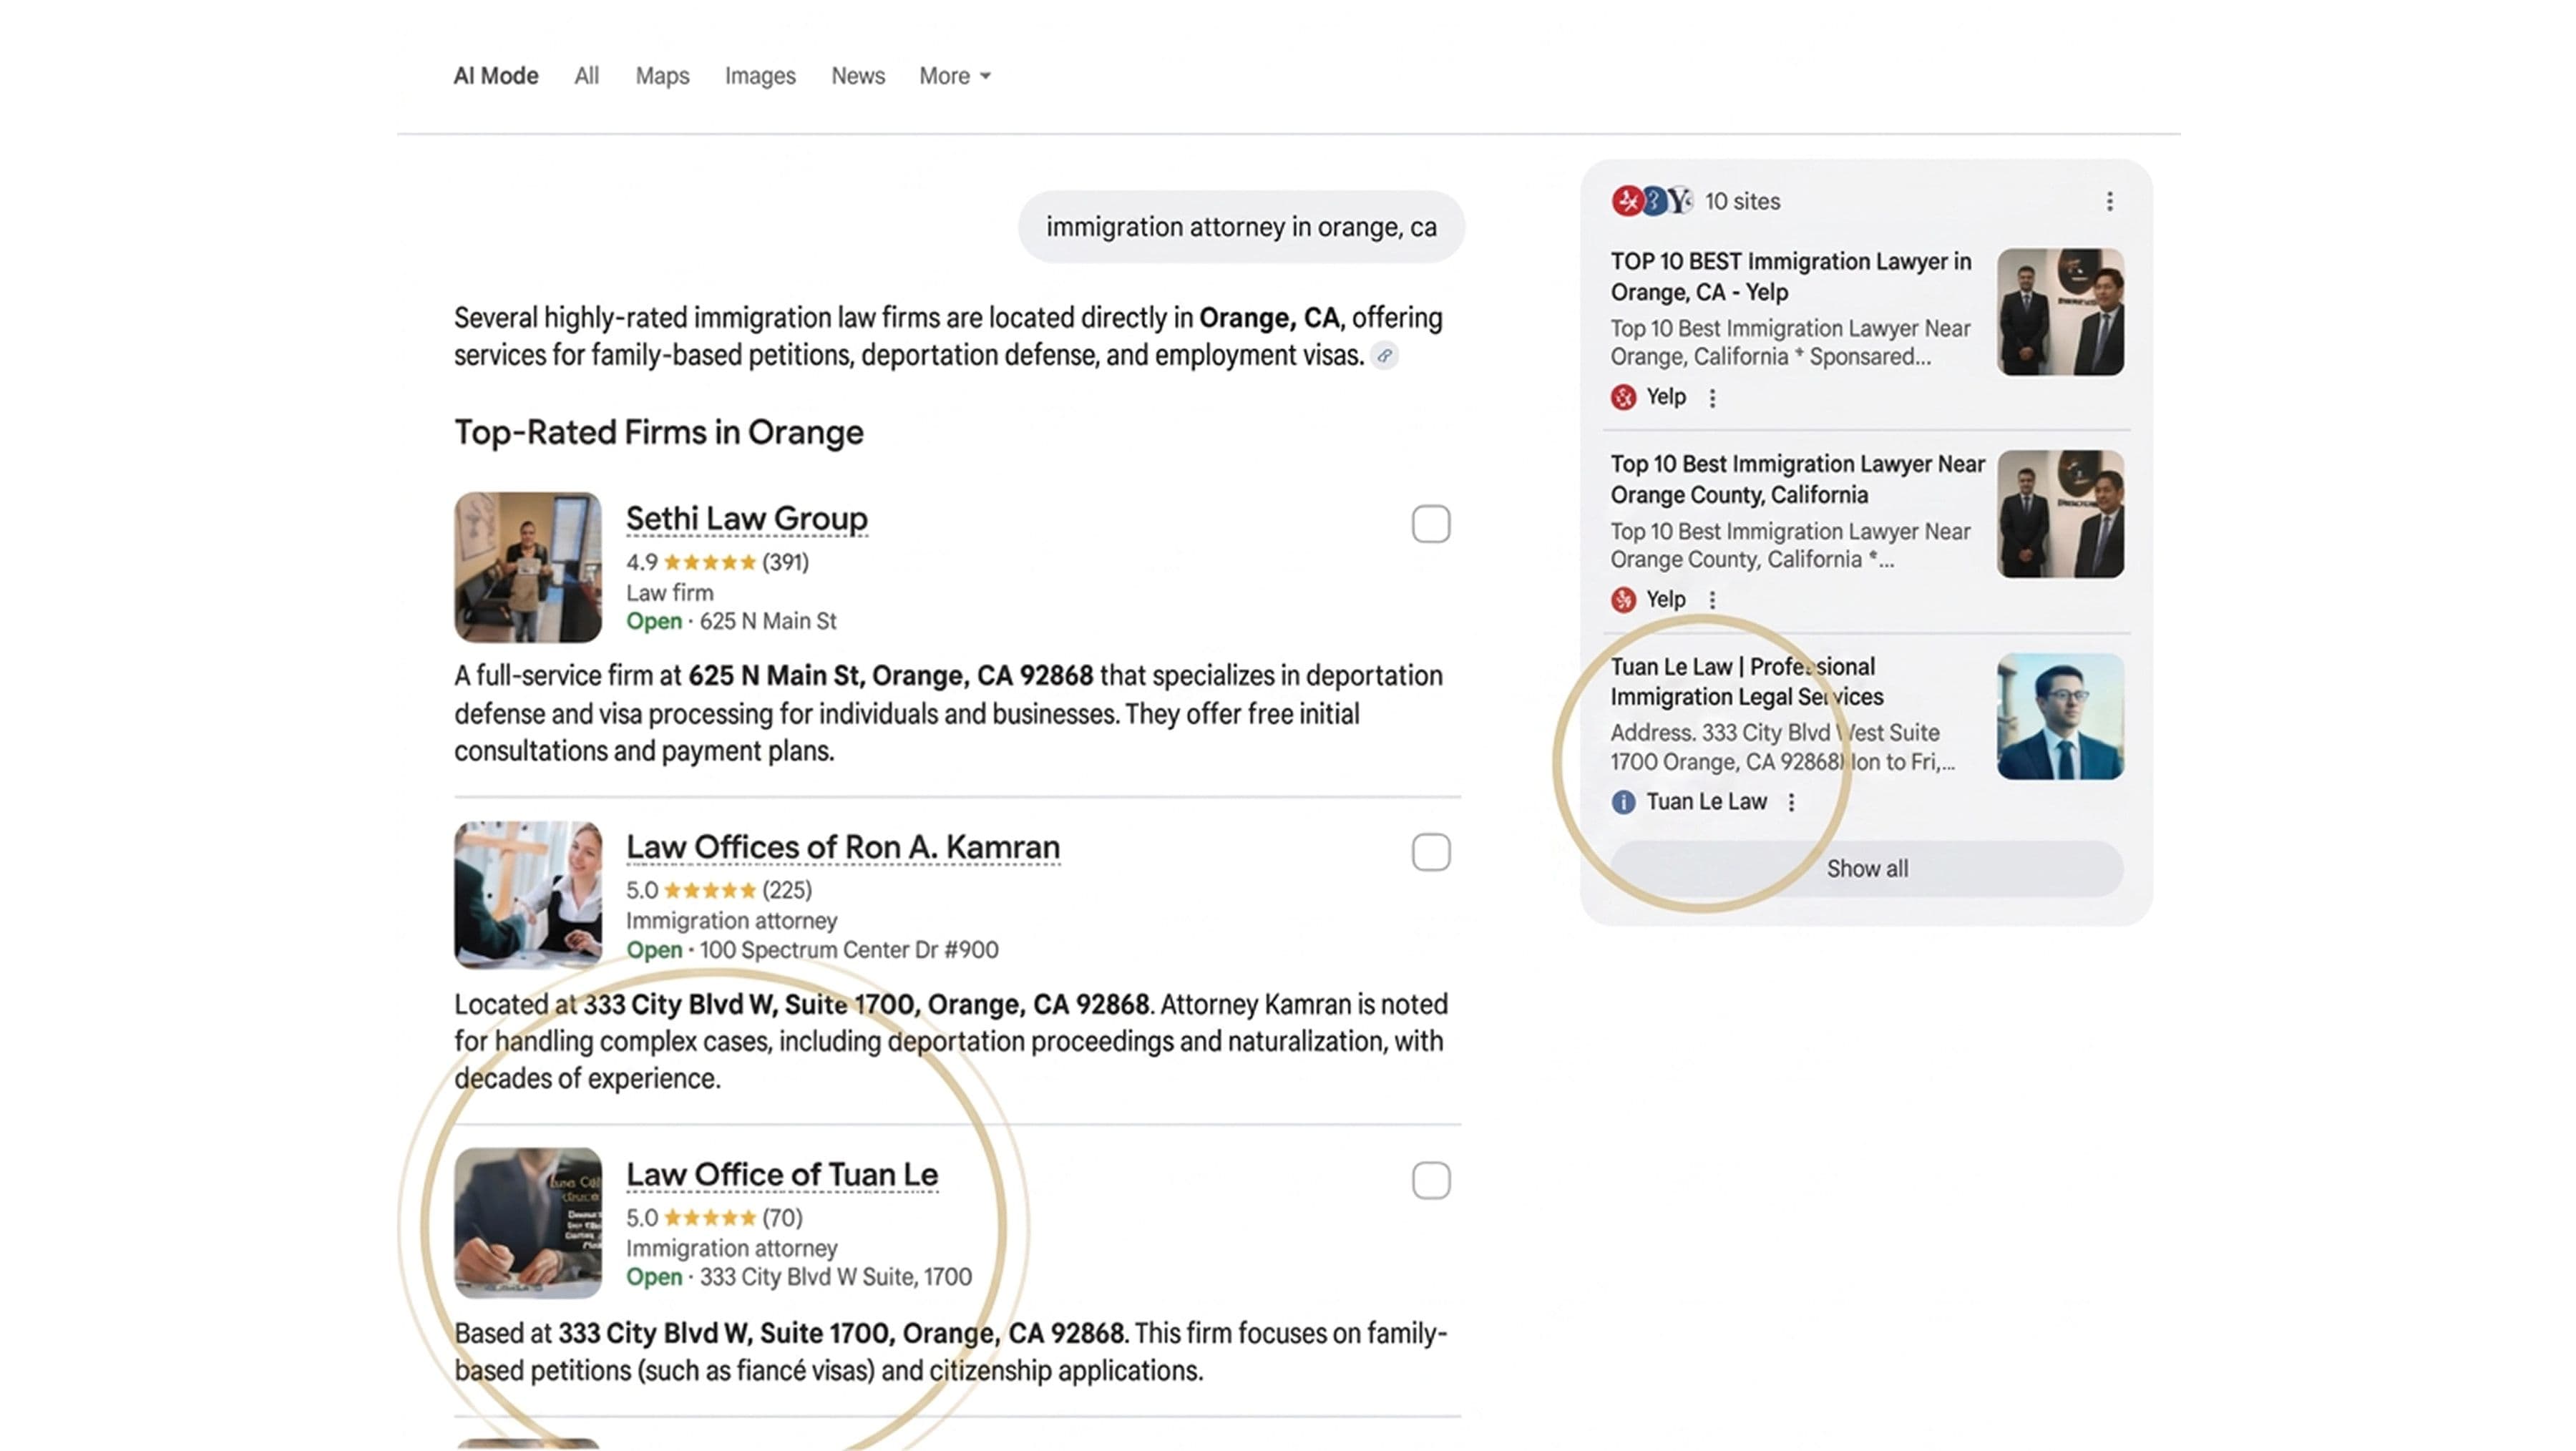
Task: Click the Yelp favicon under TOP 10 BEST result
Action: [1623, 397]
